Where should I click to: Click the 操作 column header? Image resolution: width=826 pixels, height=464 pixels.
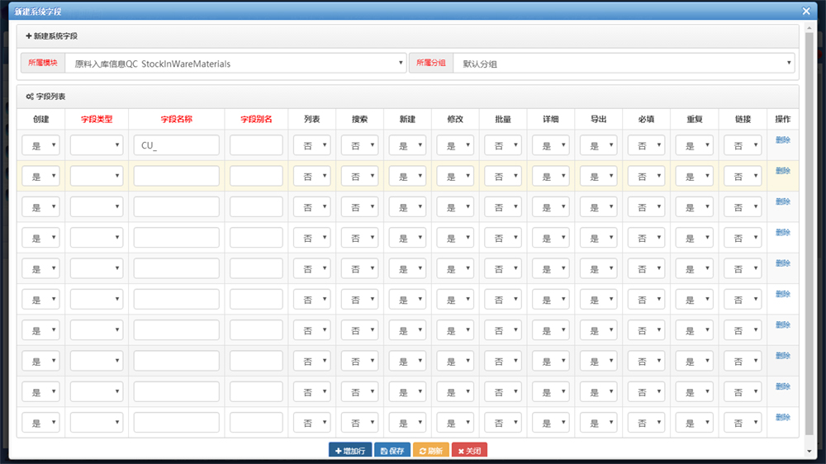783,120
